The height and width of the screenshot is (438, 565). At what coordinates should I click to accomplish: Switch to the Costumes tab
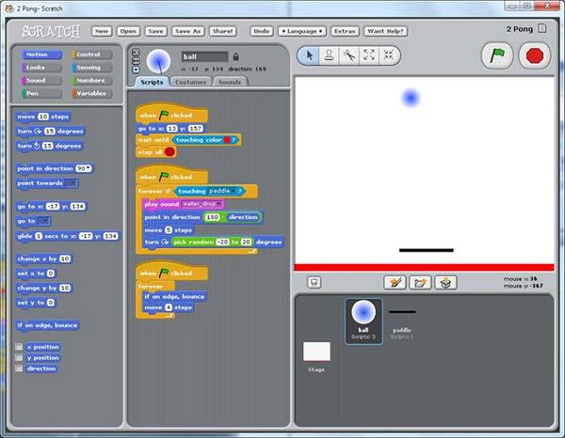(x=191, y=82)
